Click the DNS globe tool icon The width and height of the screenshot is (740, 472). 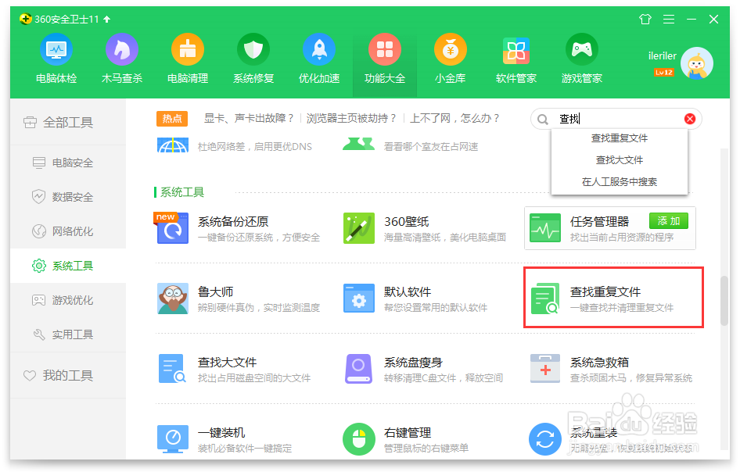pyautogui.click(x=173, y=145)
